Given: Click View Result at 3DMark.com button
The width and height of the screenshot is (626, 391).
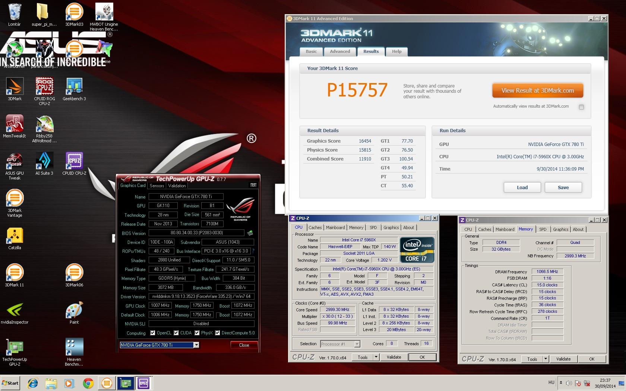Looking at the screenshot, I should click(x=537, y=90).
